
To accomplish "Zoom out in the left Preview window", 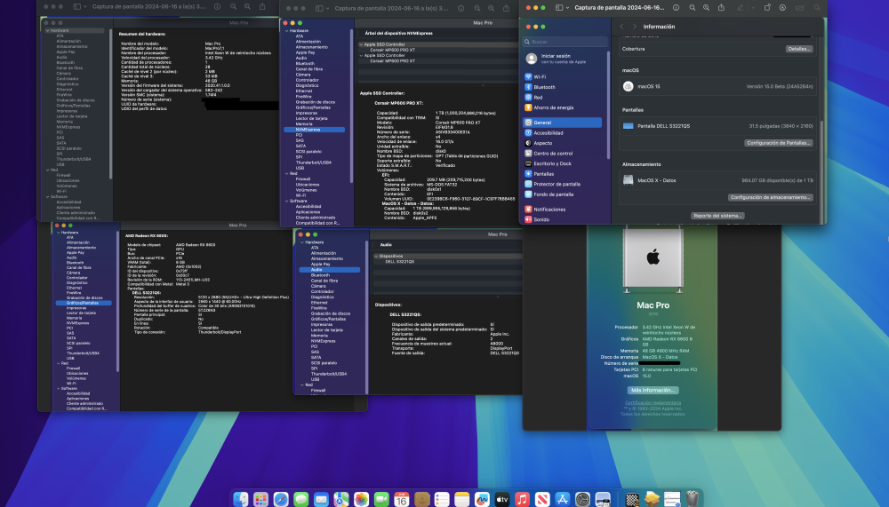I will coord(234,7).
